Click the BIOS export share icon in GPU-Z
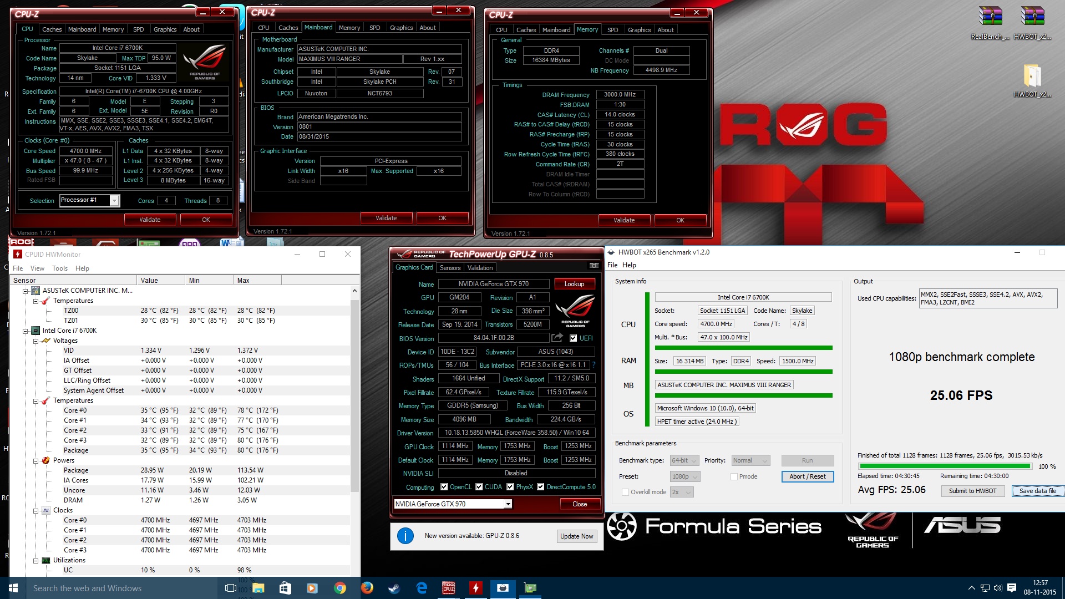The height and width of the screenshot is (599, 1065). pos(557,337)
